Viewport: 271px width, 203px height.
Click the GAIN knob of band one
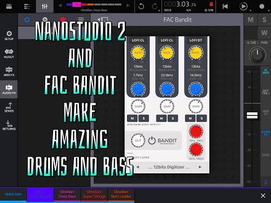[x=138, y=107]
